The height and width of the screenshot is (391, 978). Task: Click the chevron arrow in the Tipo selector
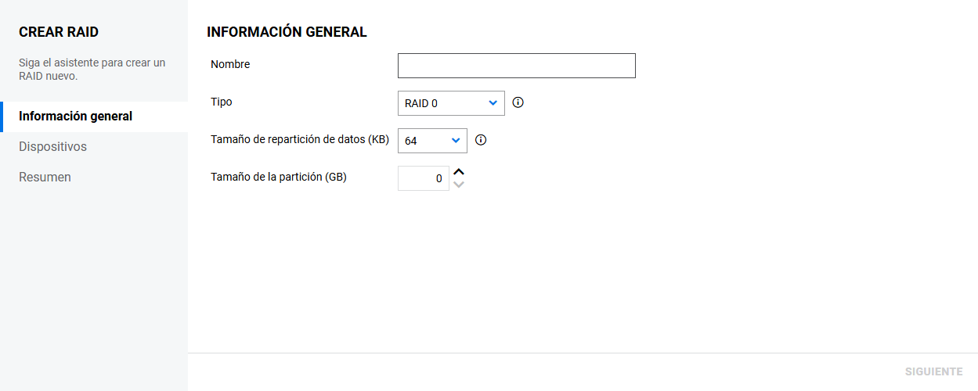coord(493,103)
